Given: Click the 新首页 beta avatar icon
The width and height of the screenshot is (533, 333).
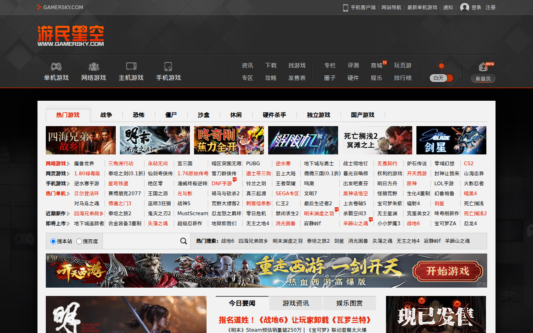Looking at the screenshot, I should click(483, 67).
